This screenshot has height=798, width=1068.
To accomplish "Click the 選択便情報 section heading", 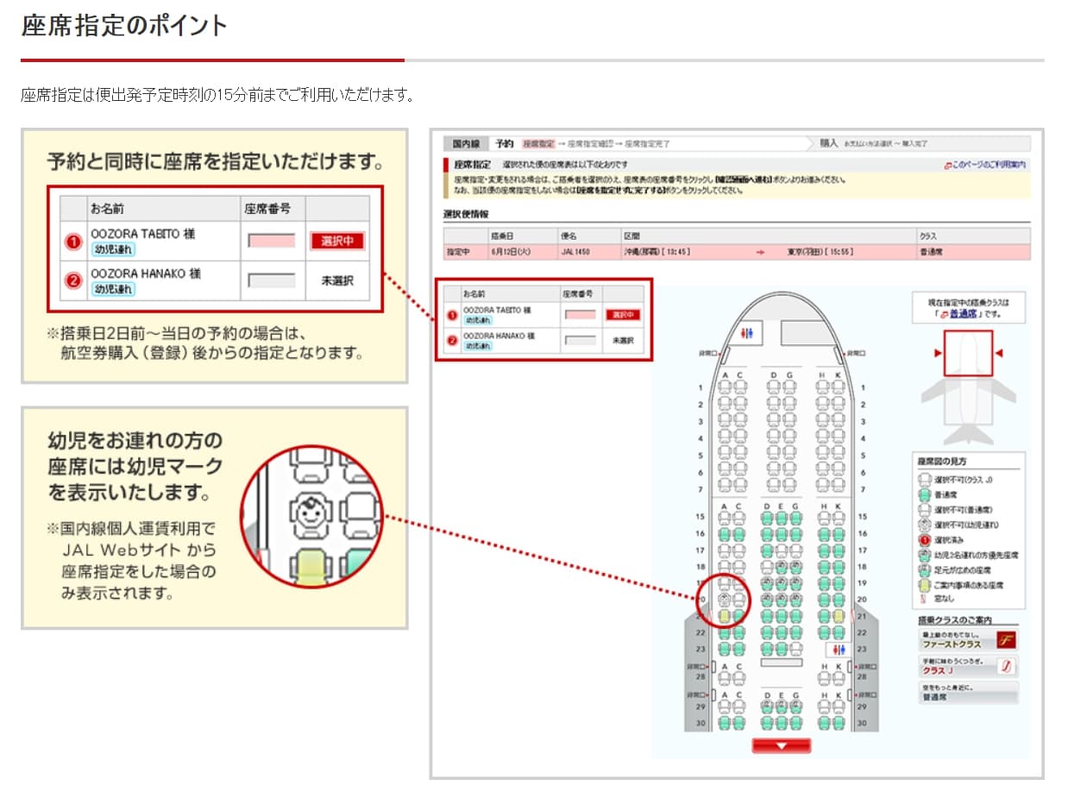I will [466, 213].
